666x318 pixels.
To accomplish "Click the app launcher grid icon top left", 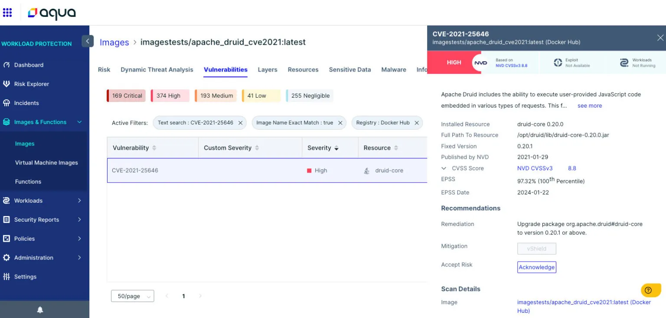I will point(7,12).
